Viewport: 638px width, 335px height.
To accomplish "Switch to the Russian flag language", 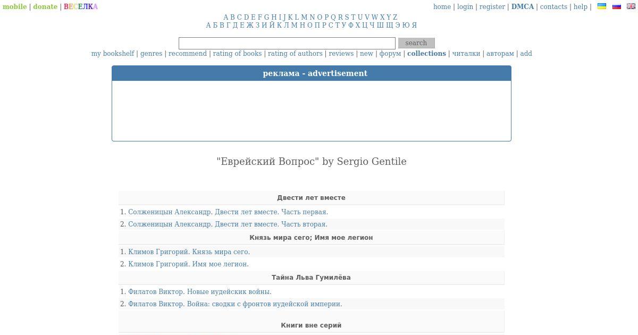I will coord(617,6).
